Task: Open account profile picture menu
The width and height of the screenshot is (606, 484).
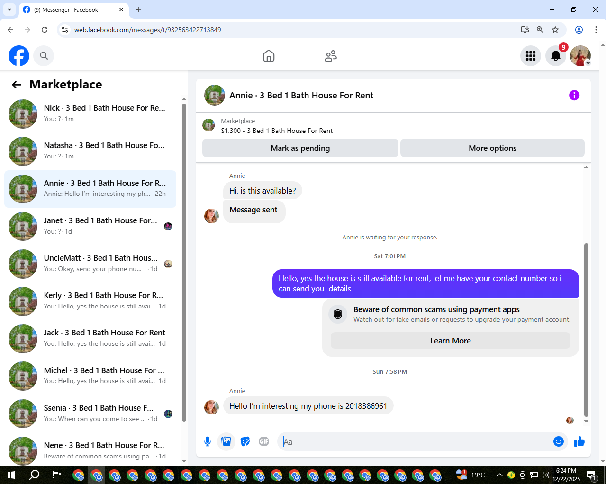Action: (580, 56)
